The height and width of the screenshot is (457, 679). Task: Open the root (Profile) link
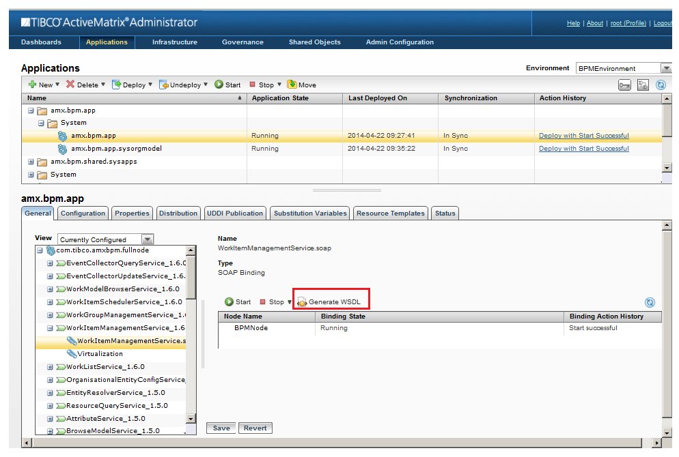(x=628, y=23)
